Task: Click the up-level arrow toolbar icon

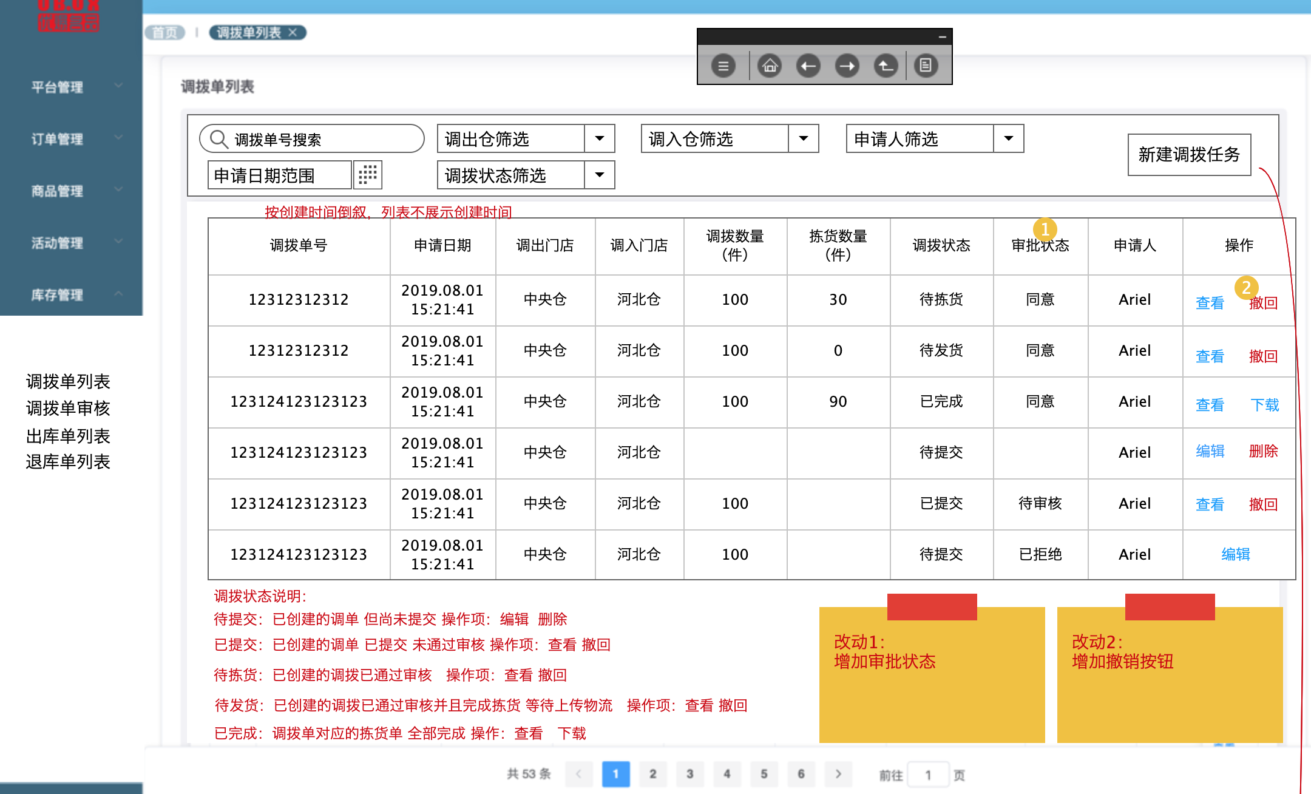Action: 886,66
